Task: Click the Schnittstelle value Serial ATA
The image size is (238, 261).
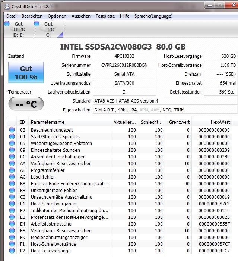Action: pos(124,74)
